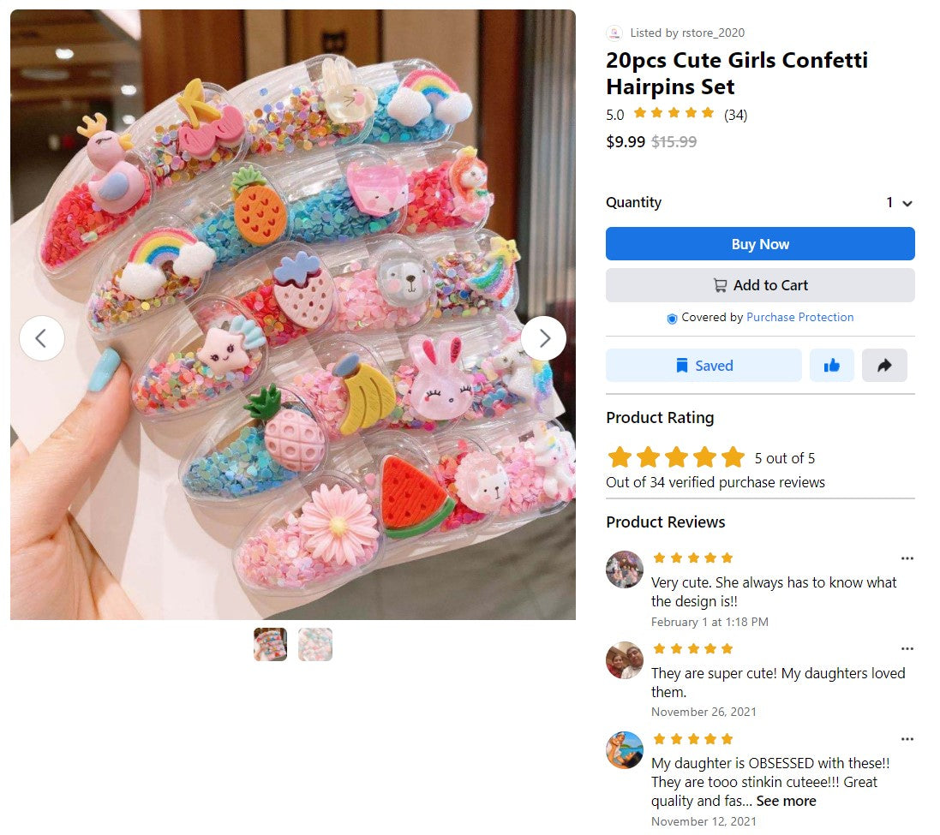The image size is (940, 835).
Task: Open options menu for November 12 review
Action: coord(907,739)
